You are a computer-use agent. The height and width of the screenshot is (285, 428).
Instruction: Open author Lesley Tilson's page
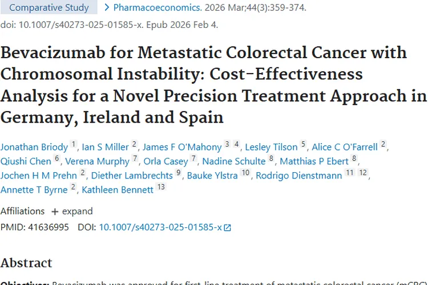pos(271,147)
